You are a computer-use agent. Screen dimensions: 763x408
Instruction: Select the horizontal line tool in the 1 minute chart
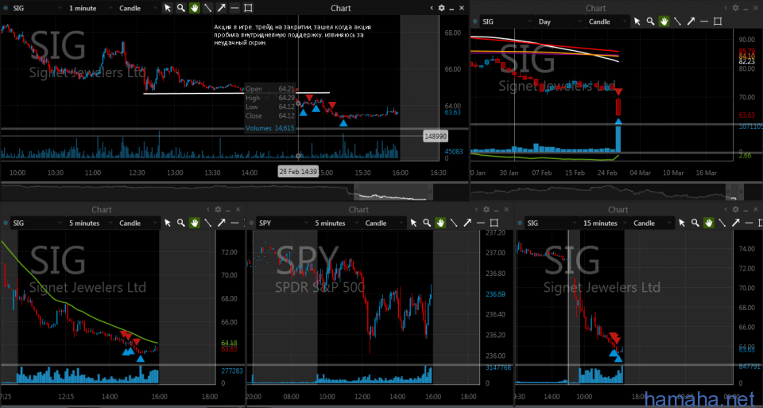pyautogui.click(x=234, y=8)
